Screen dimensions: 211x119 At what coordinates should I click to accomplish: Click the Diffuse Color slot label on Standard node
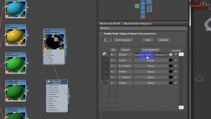53,88
